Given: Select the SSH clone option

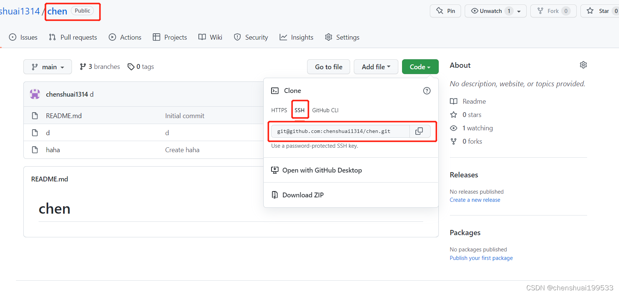Looking at the screenshot, I should pos(300,110).
